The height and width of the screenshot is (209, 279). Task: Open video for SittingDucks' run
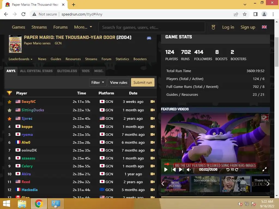pos(153,110)
